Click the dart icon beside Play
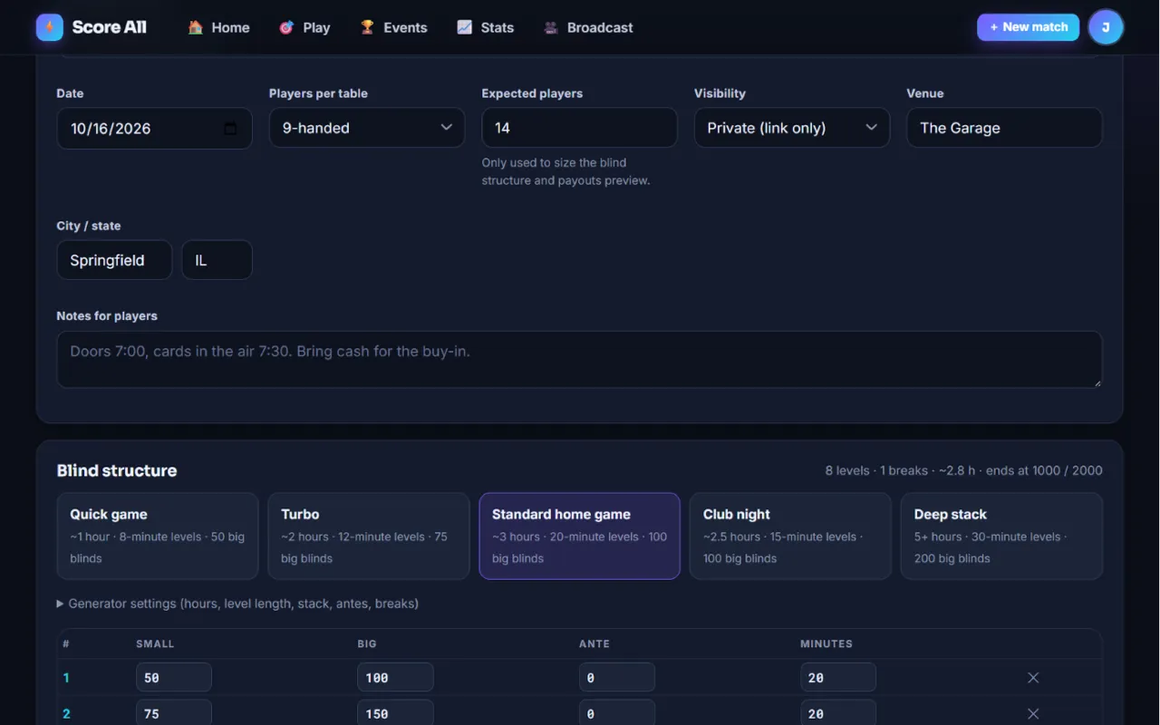The width and height of the screenshot is (1160, 725). [286, 27]
